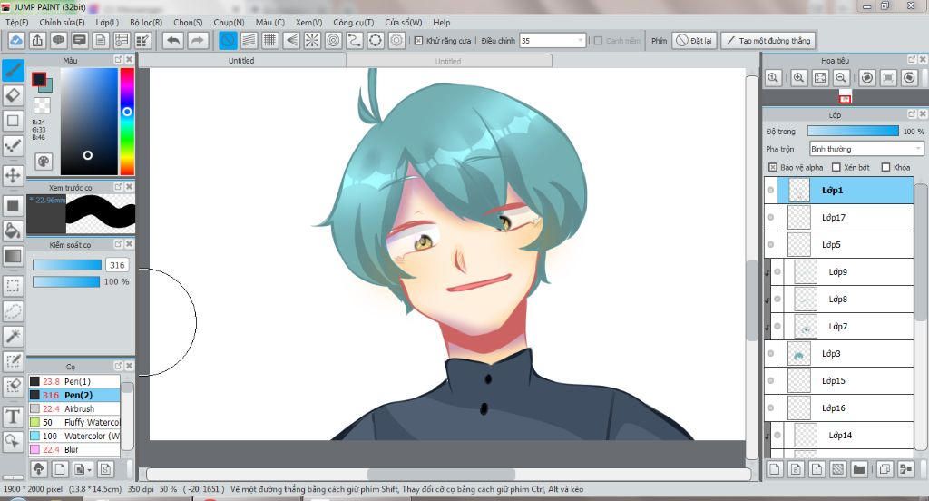Viewport: 929px width, 501px height.
Task: Click the rainbow hue strip
Action: [127, 121]
